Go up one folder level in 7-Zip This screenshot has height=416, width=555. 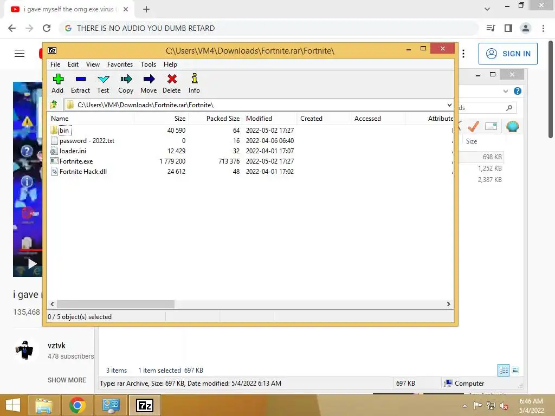[54, 105]
